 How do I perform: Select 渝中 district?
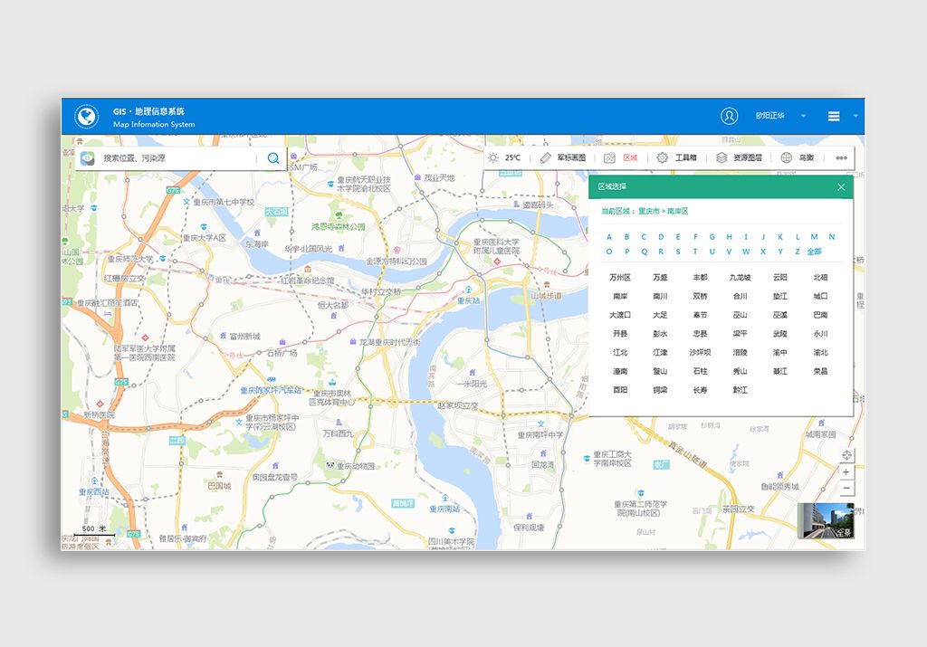(779, 353)
